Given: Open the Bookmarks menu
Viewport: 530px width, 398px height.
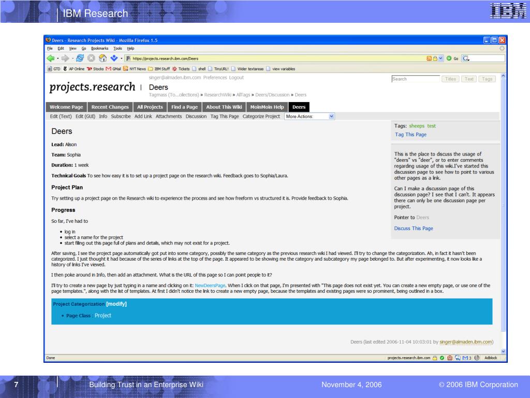Looking at the screenshot, I should pyautogui.click(x=100, y=48).
